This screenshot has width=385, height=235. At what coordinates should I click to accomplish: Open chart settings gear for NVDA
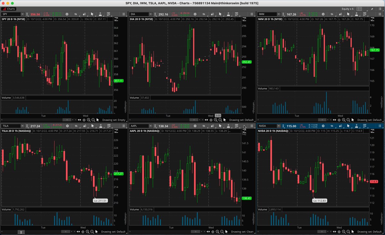point(323,126)
